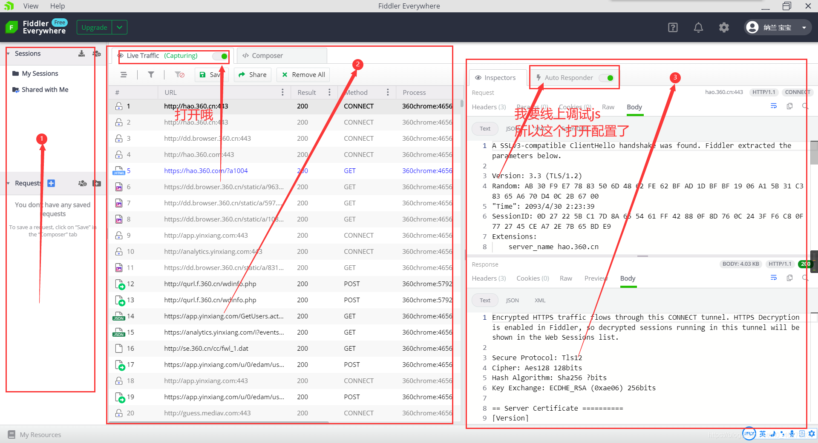Click the Share button
Viewport: 818px width, 443px height.
[253, 75]
